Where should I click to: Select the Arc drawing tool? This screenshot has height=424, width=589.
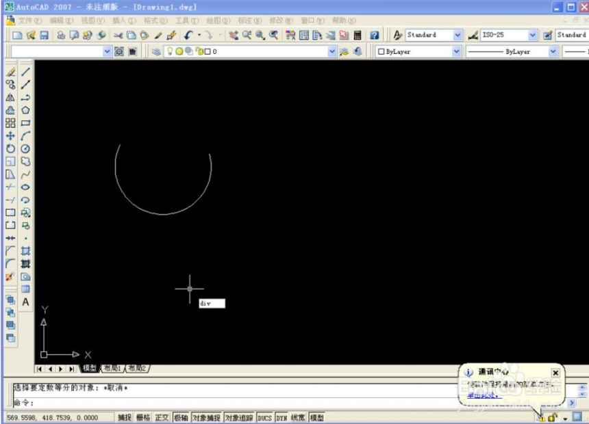(25, 135)
